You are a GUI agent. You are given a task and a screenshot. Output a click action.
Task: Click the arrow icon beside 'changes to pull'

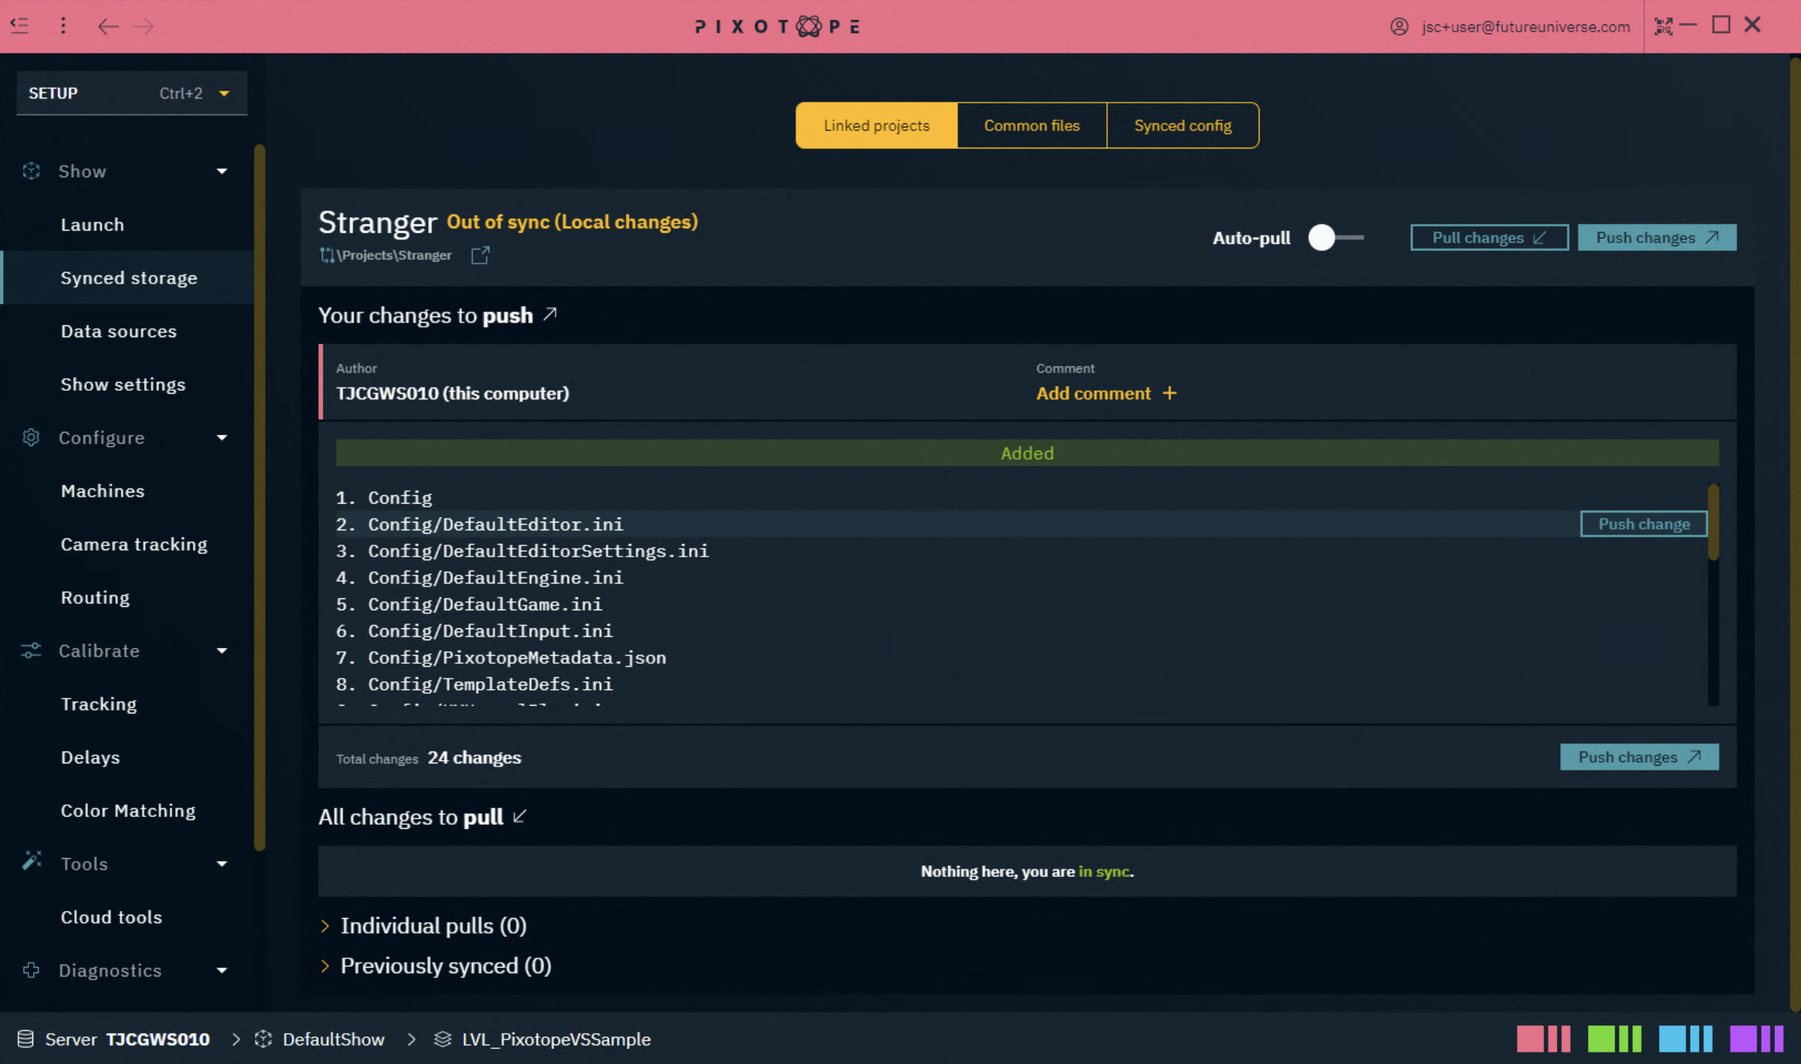pyautogui.click(x=519, y=816)
